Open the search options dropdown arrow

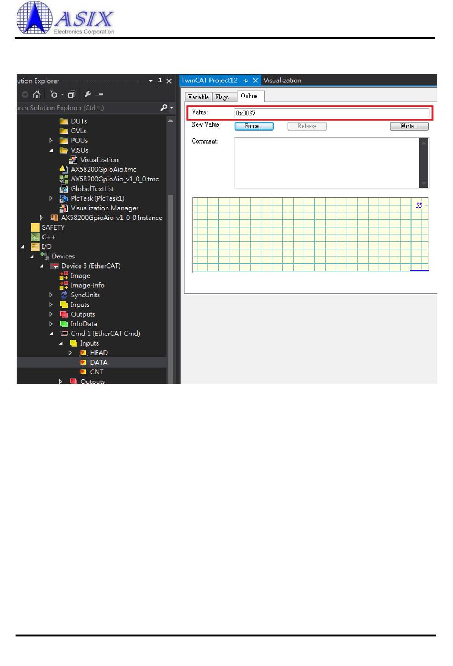click(x=172, y=108)
